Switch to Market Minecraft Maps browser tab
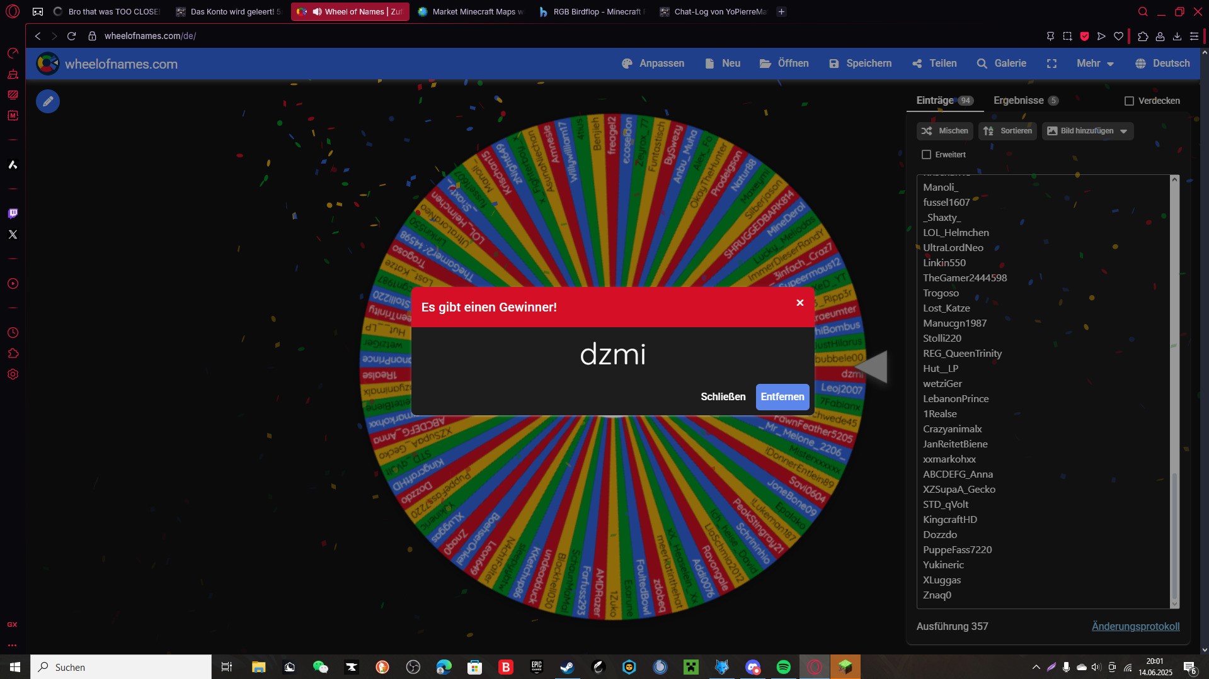This screenshot has height=679, width=1209. pos(471,11)
